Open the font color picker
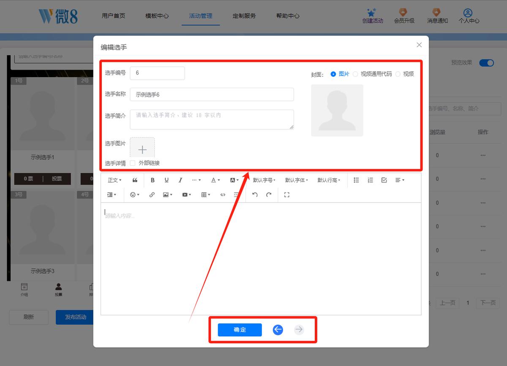Screen dimensions: 507x366 coord(215,180)
